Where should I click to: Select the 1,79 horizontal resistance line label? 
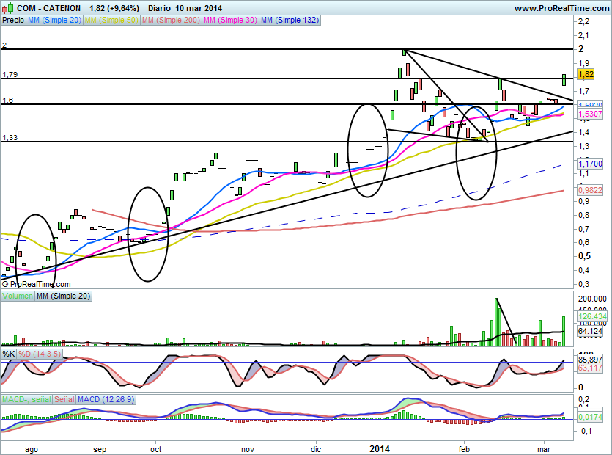coord(10,75)
